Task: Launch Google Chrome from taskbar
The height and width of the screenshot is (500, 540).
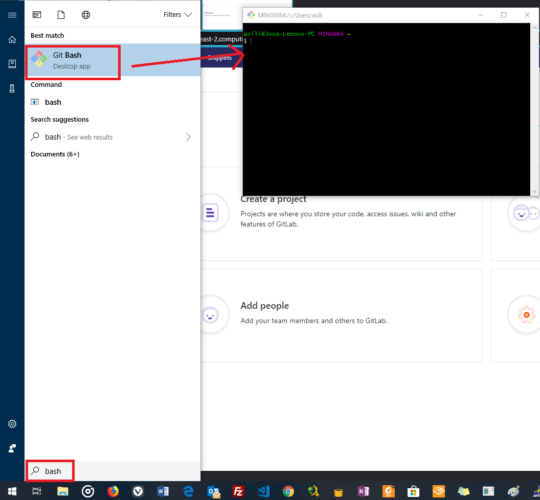Action: [x=288, y=491]
